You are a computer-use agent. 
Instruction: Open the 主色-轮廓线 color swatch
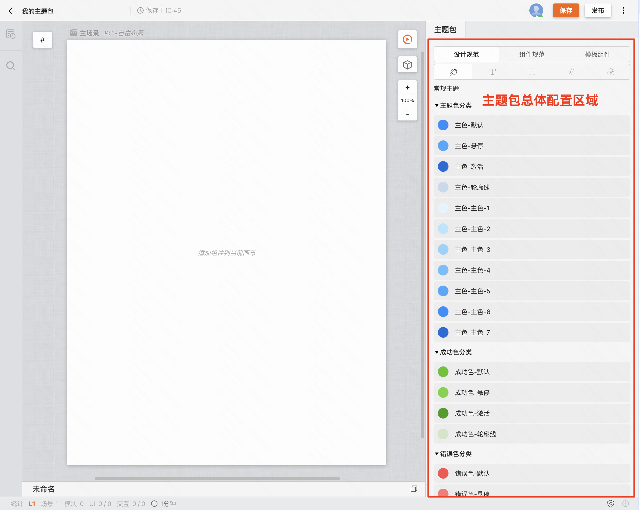(x=443, y=187)
